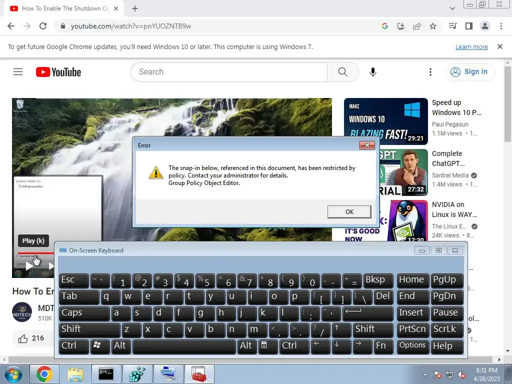512x384 pixels.
Task: Click the YouTube logo
Action: [58, 72]
